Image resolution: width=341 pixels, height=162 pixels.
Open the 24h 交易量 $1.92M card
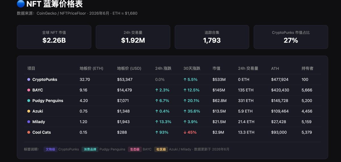[x=133, y=37]
